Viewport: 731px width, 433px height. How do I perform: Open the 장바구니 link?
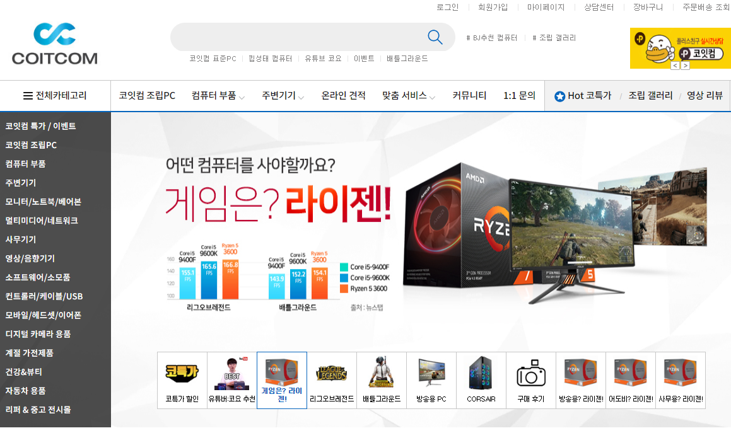click(648, 7)
